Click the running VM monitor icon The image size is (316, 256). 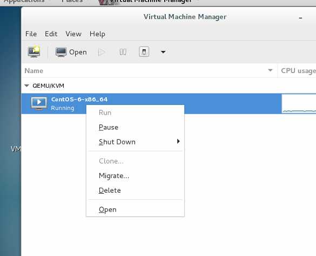pyautogui.click(x=39, y=103)
